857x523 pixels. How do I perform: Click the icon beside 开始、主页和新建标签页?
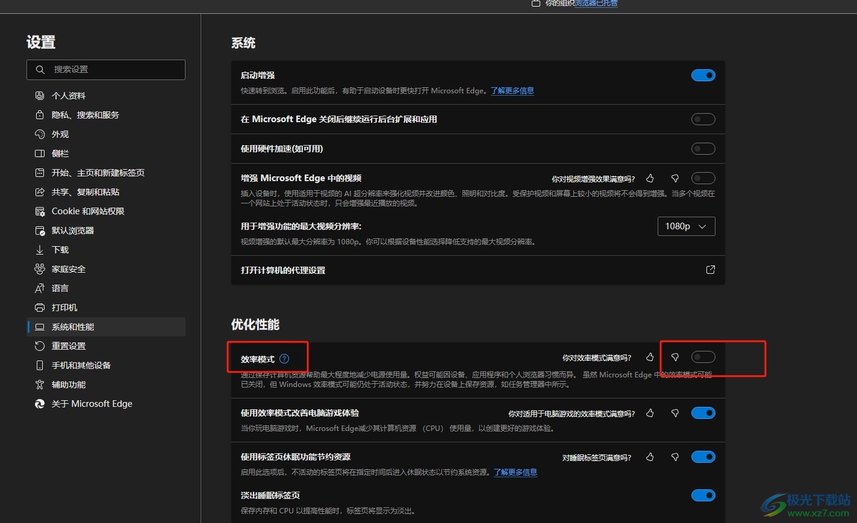pos(40,173)
